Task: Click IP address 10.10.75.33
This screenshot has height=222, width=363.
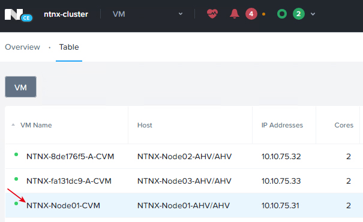Action: tap(281, 181)
